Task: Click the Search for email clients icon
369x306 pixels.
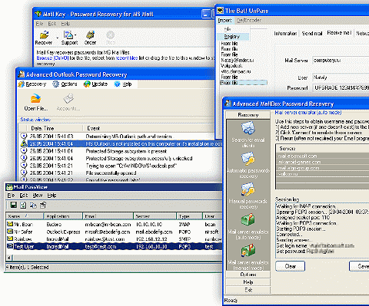Action: 248,128
